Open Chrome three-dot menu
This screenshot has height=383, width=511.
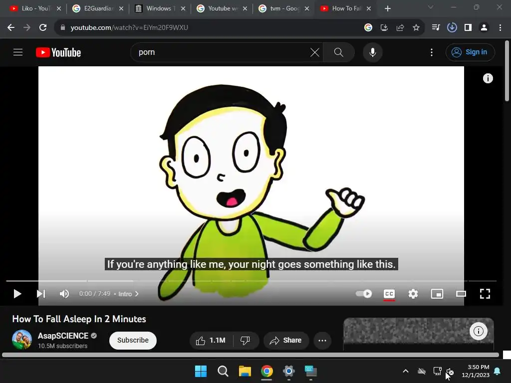click(500, 28)
